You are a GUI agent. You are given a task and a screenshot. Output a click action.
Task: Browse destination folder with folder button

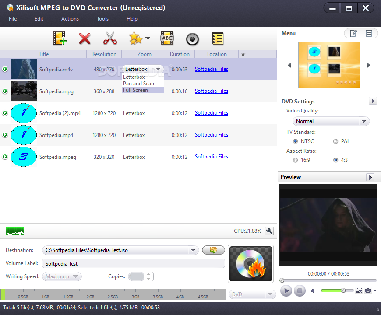(x=213, y=250)
